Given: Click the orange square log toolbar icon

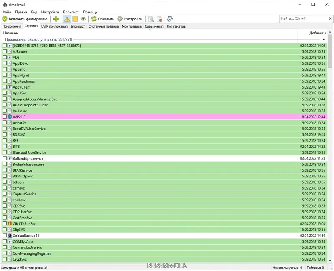Looking at the screenshot, I should click(75, 19).
